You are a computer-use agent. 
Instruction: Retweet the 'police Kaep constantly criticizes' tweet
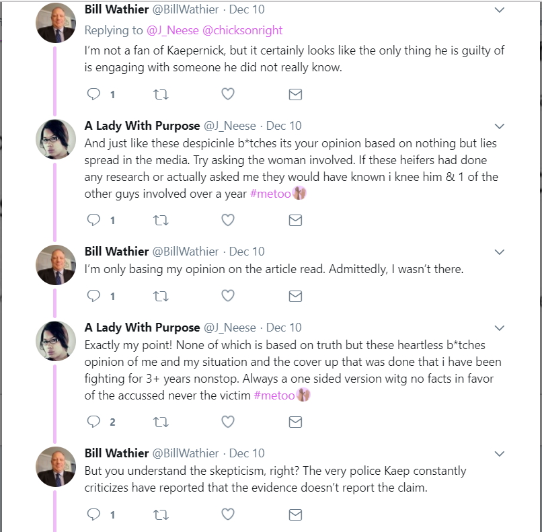(x=161, y=515)
